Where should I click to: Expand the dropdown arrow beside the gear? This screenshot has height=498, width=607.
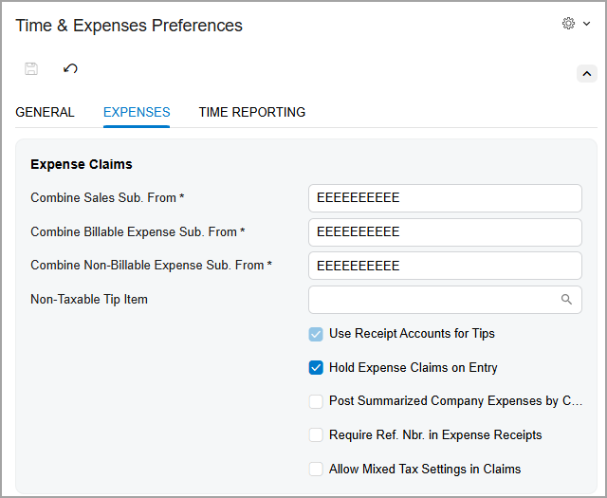click(x=587, y=24)
